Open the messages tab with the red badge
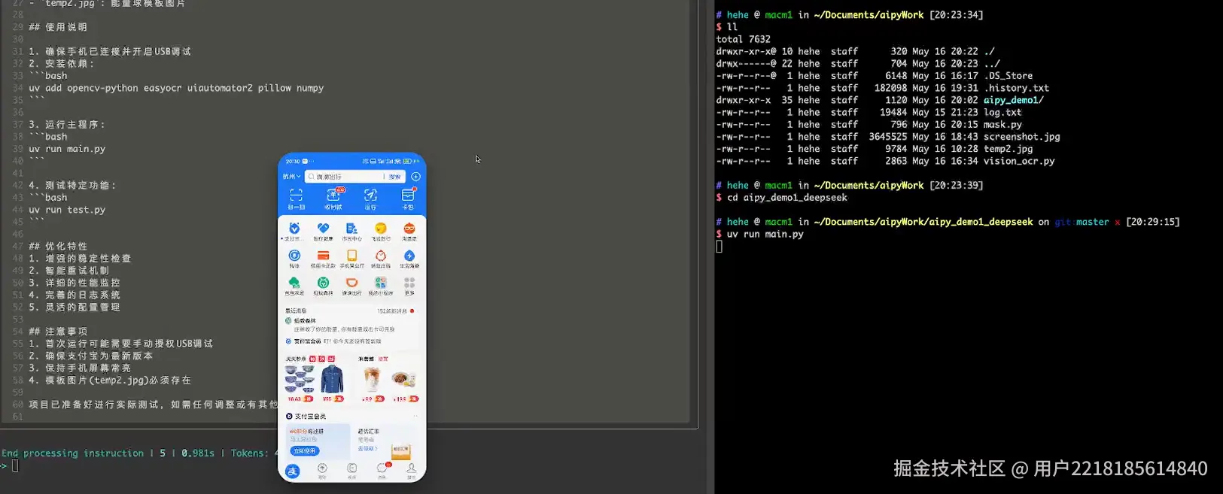This screenshot has height=494, width=1223. (x=382, y=470)
